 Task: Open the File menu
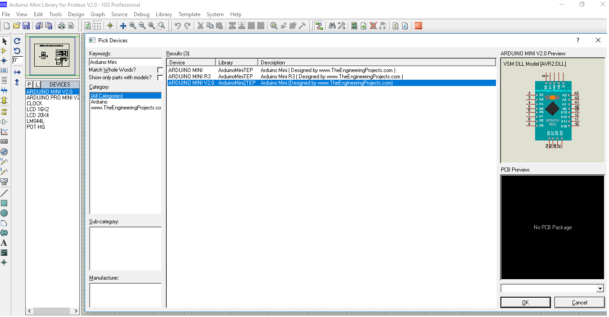6,14
